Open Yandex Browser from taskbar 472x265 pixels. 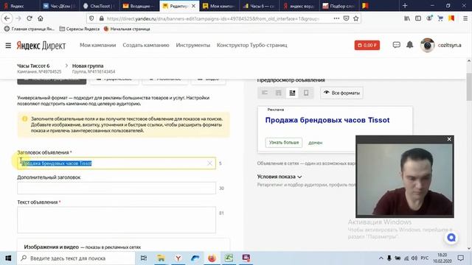coord(178,258)
